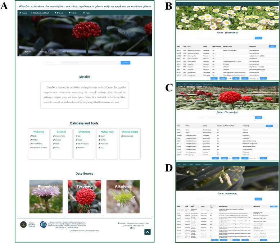Click the blue Search button on homepage
The image size is (280, 243).
click(125, 63)
